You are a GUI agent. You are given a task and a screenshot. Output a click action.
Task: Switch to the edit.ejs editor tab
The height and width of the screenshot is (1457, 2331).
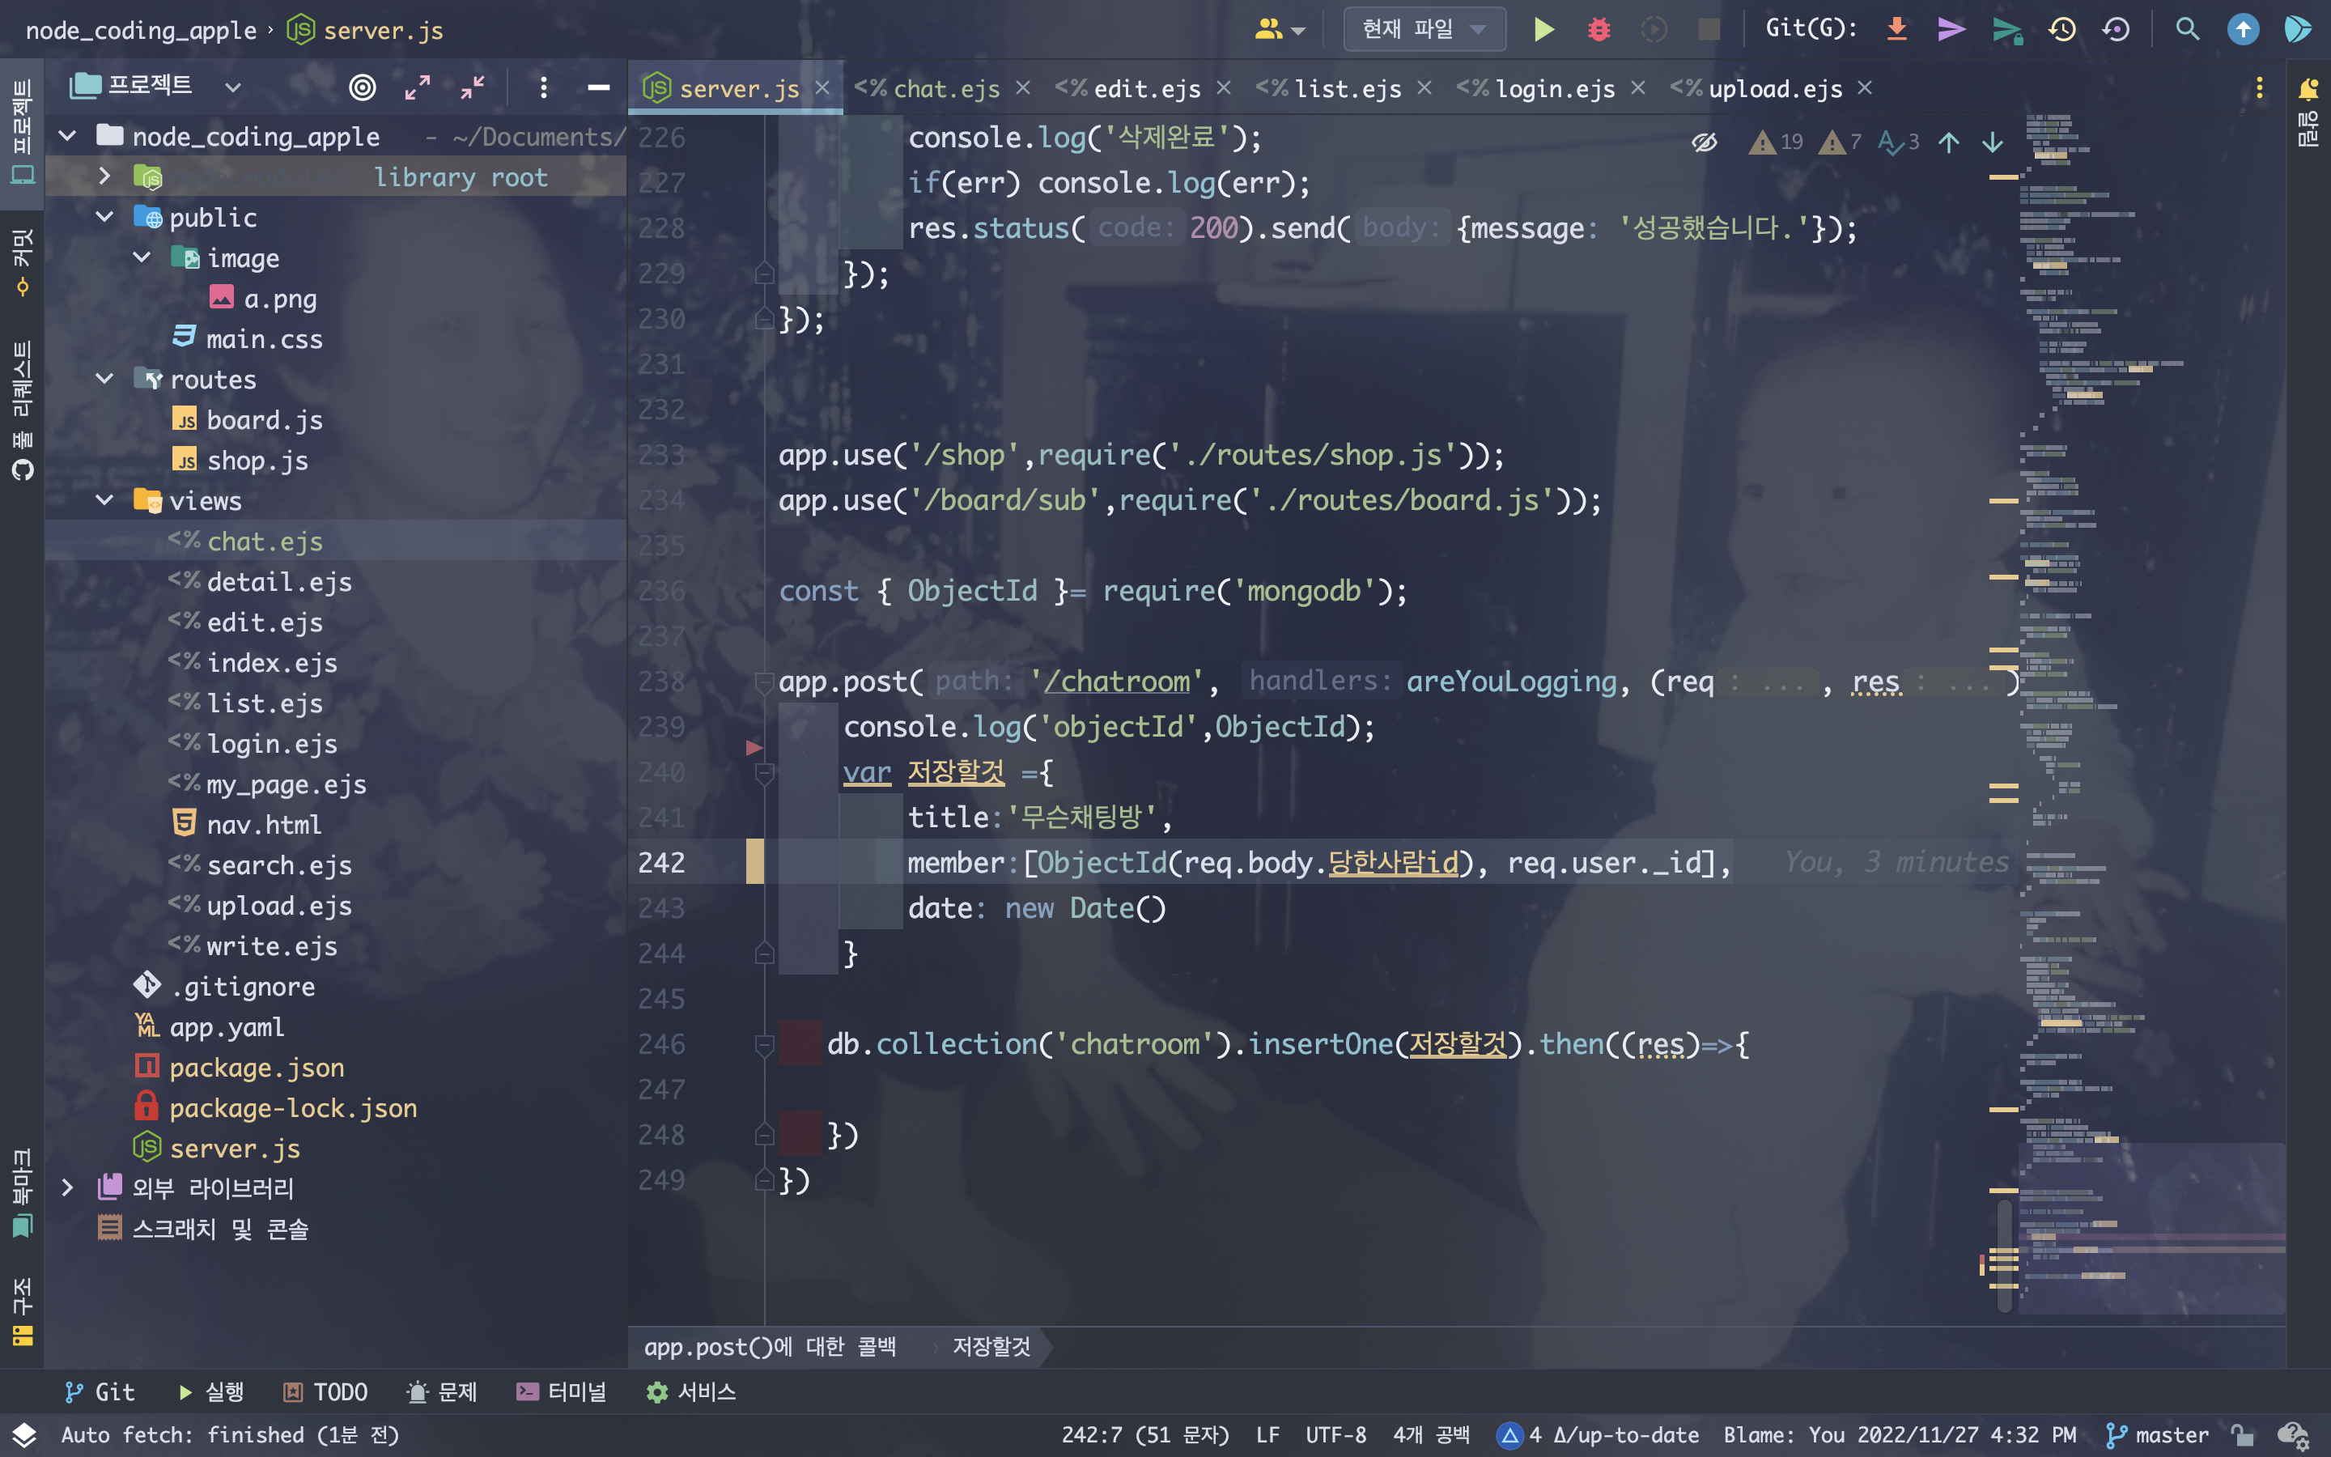pos(1144,89)
